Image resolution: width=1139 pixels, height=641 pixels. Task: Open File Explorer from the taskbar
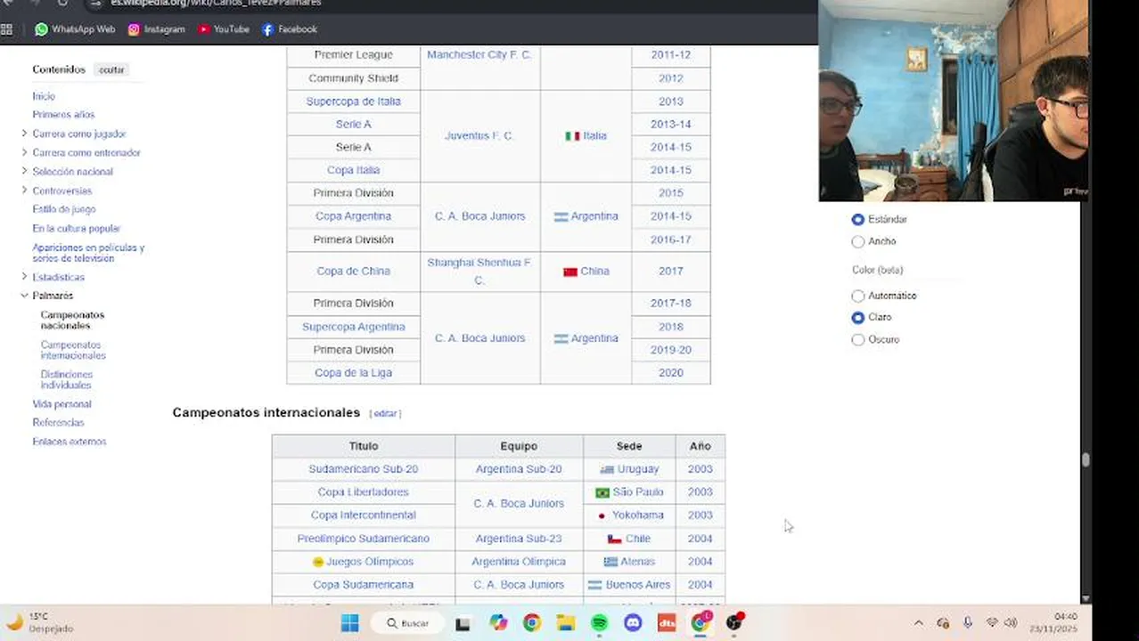[566, 623]
